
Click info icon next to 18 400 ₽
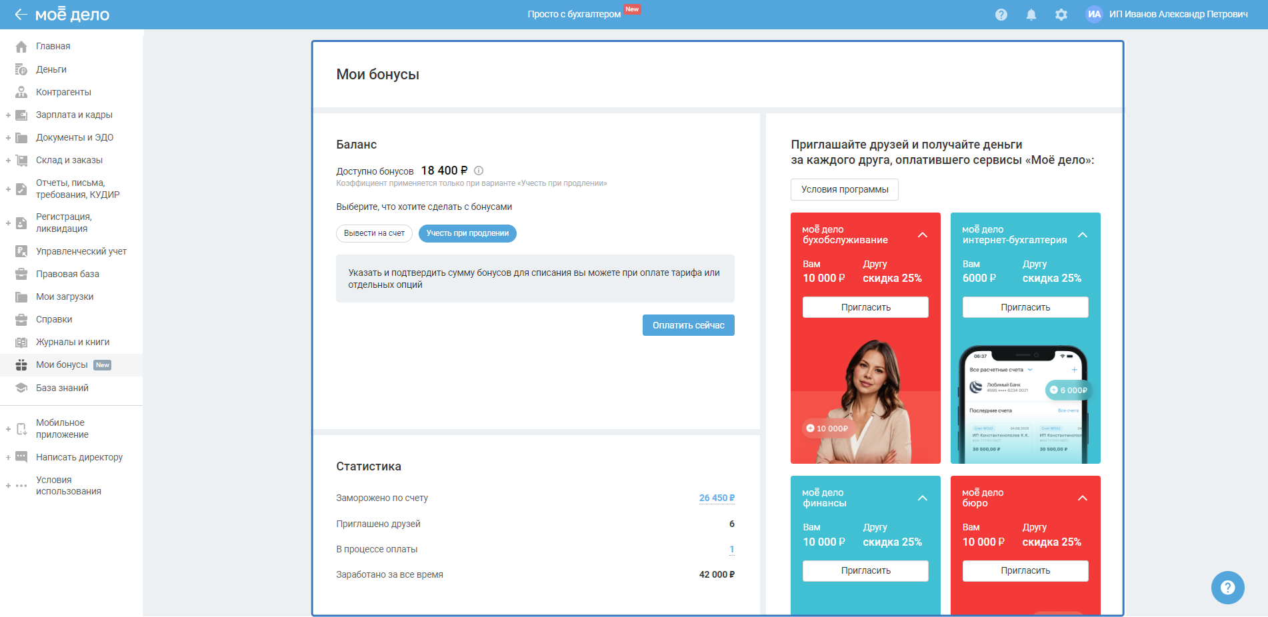[479, 171]
